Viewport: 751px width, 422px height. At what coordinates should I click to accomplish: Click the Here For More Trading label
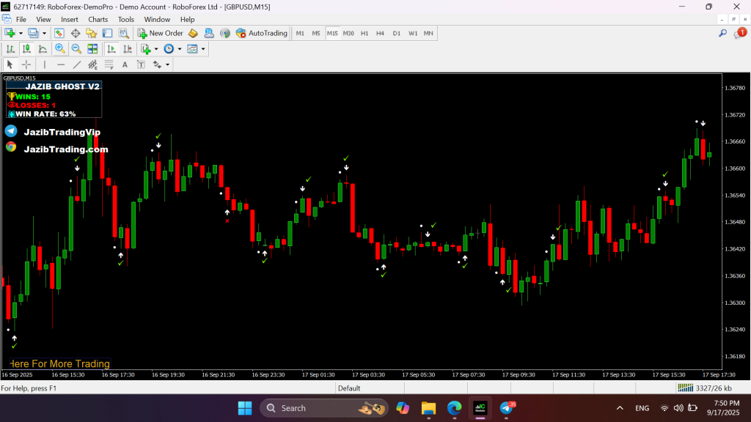pyautogui.click(x=59, y=363)
